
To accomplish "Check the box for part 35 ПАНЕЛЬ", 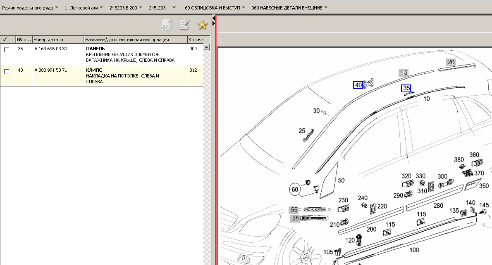I will coord(7,50).
